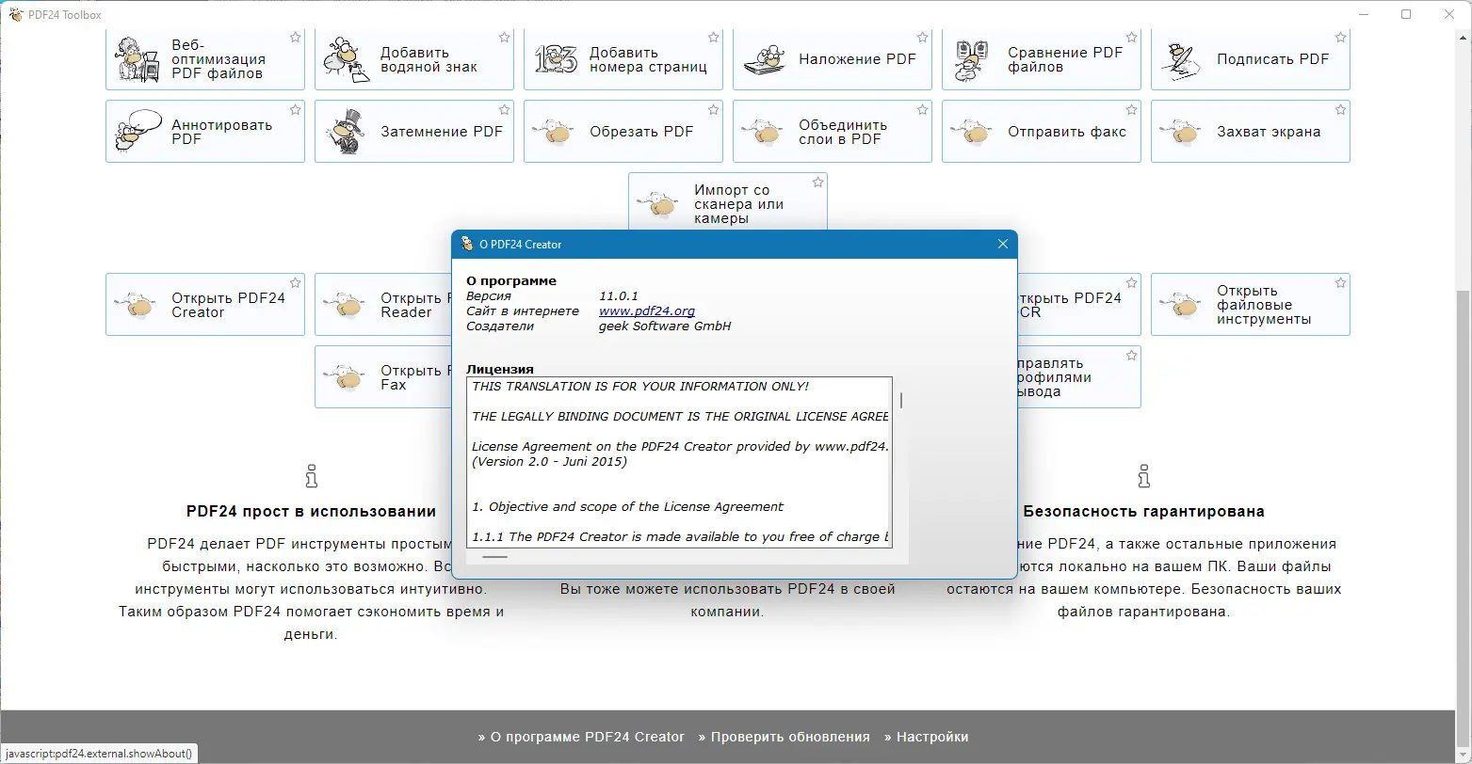Star the Подписать PDF tool

1341,37
